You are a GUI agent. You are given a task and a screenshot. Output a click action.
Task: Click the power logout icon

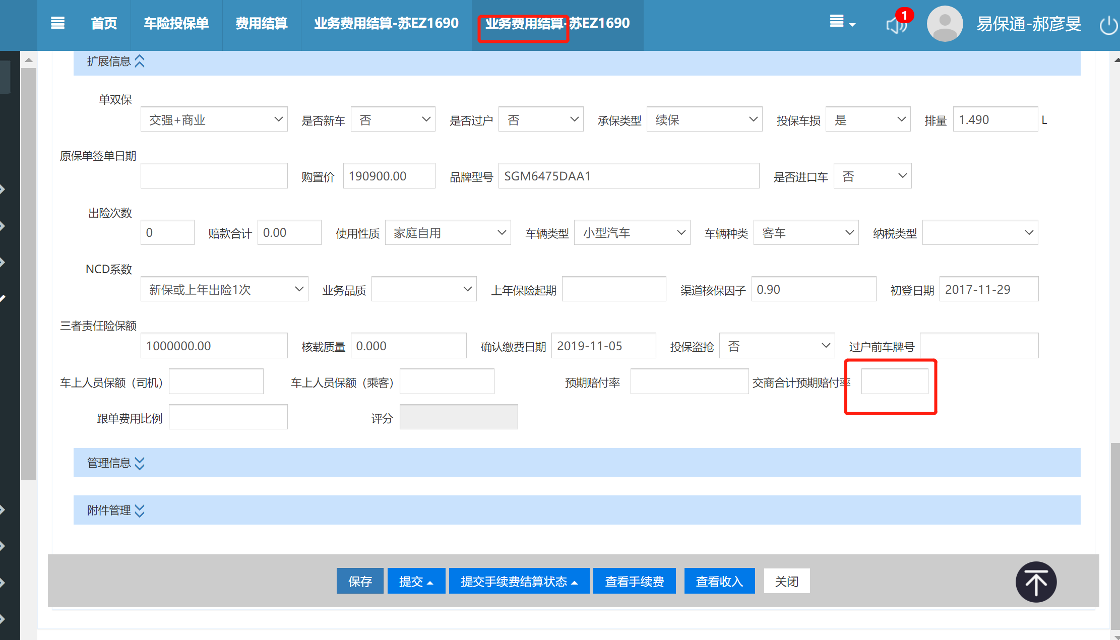1108,25
